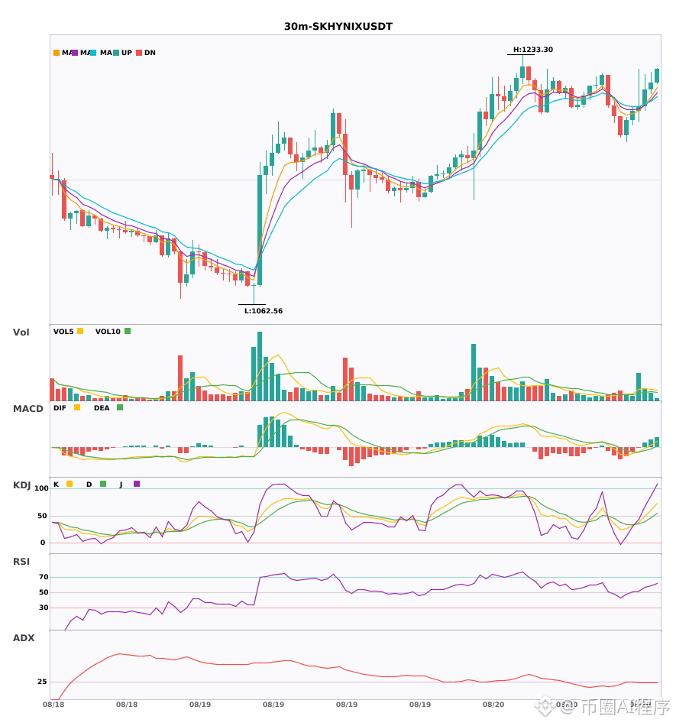Click the DIF legend text

(60, 408)
